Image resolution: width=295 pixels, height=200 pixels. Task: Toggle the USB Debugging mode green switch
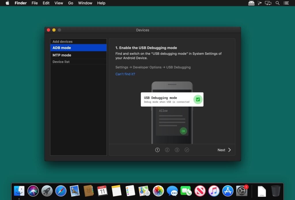point(198,99)
